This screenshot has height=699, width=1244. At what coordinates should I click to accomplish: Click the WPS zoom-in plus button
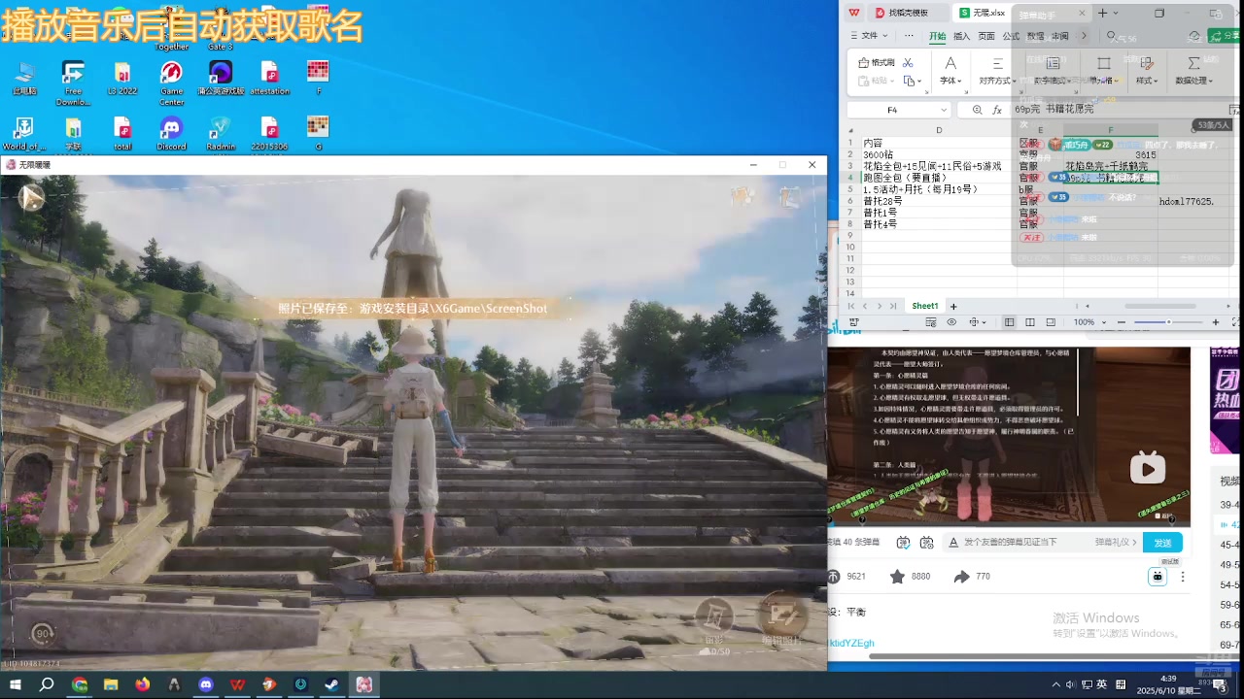click(x=1215, y=322)
